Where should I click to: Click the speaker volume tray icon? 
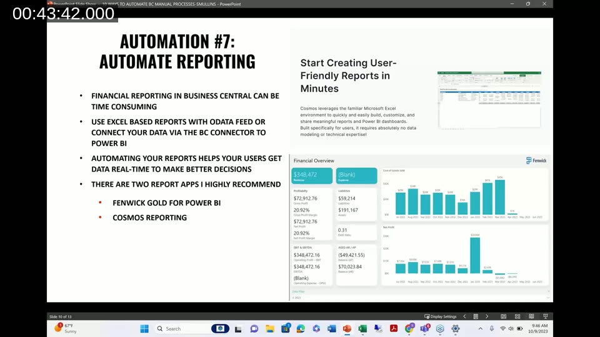[511, 329]
